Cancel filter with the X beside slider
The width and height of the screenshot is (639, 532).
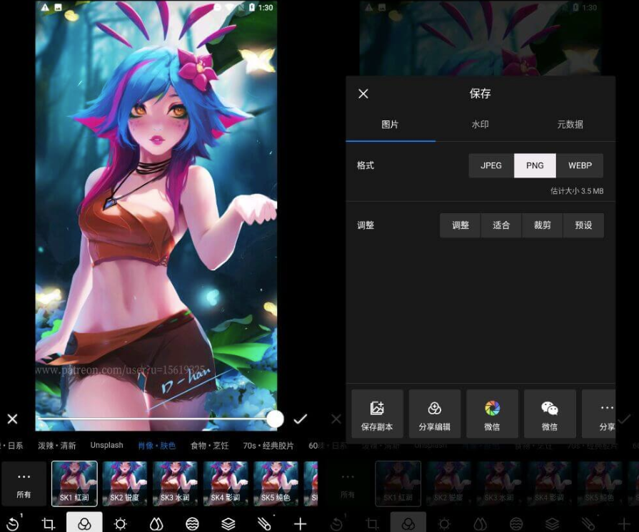click(x=13, y=419)
